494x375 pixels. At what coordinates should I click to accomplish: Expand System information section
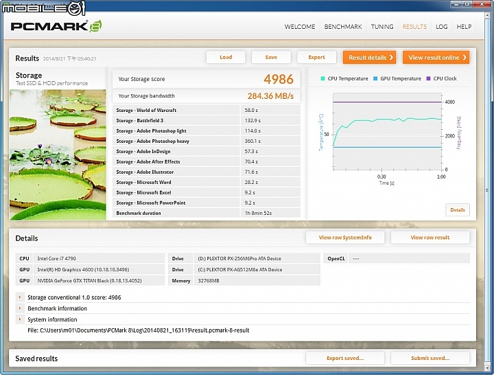tap(20, 319)
